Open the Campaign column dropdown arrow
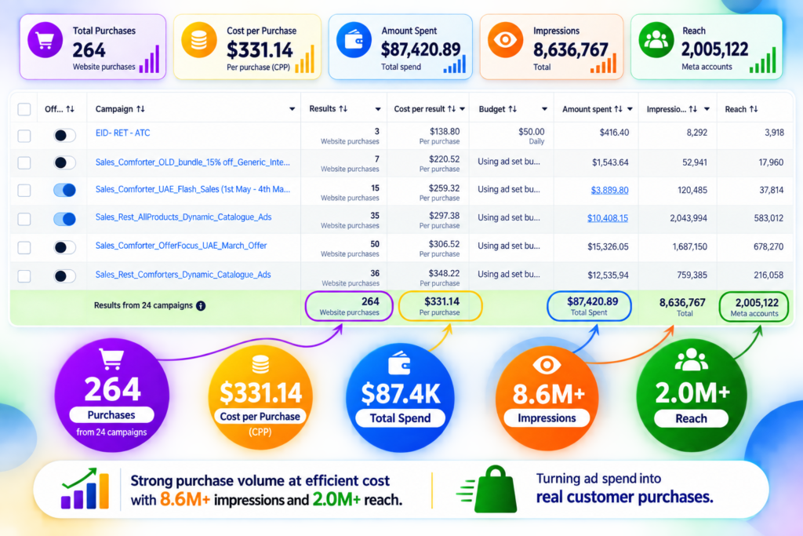 click(292, 109)
